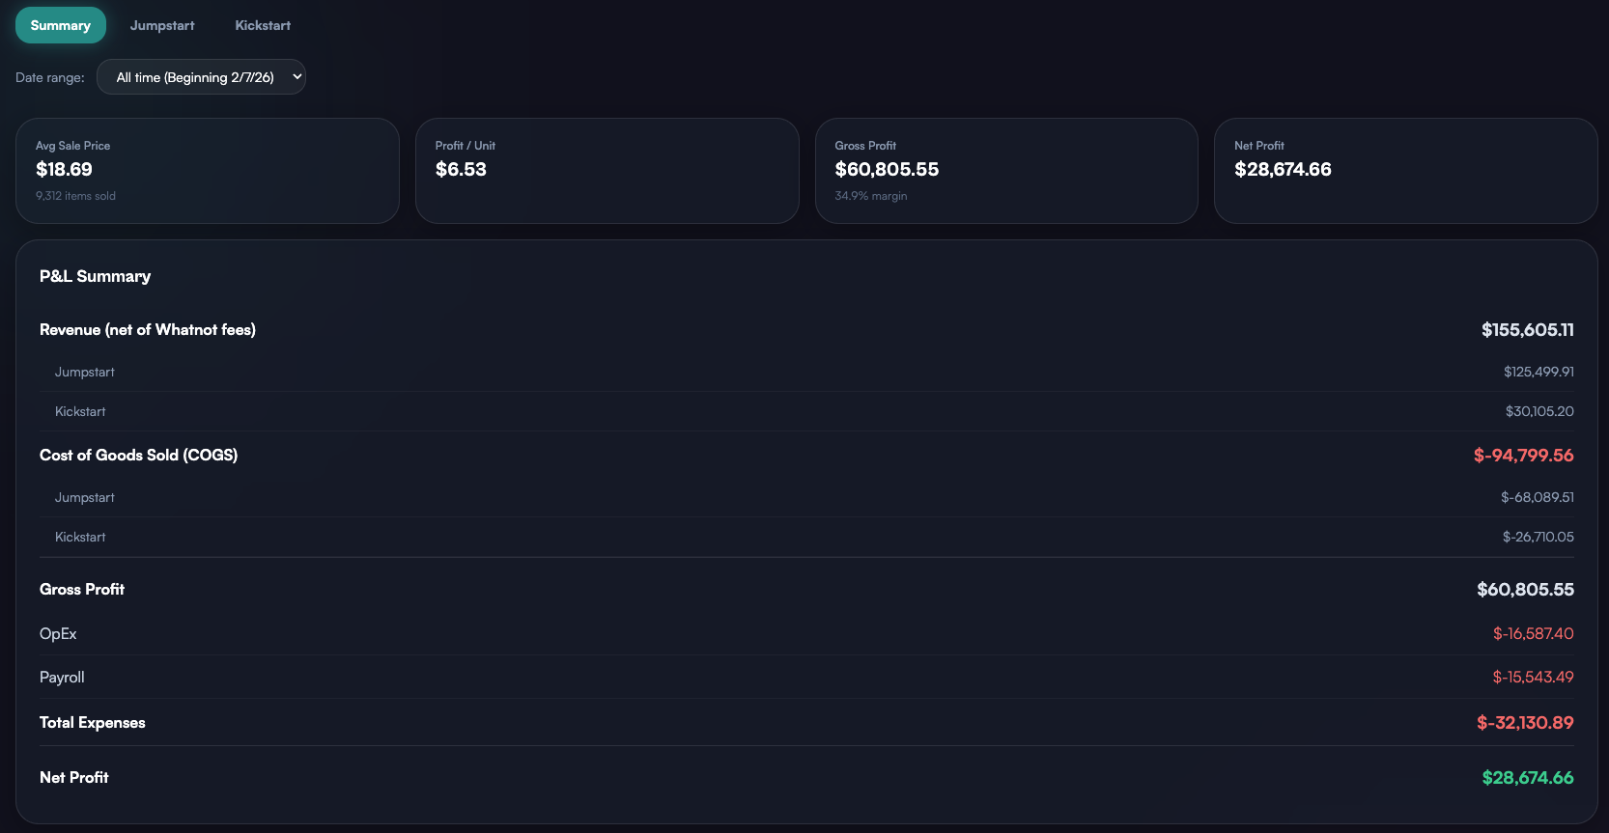The height and width of the screenshot is (833, 1609).
Task: Click the Net Profit summary card
Action: (x=1405, y=171)
